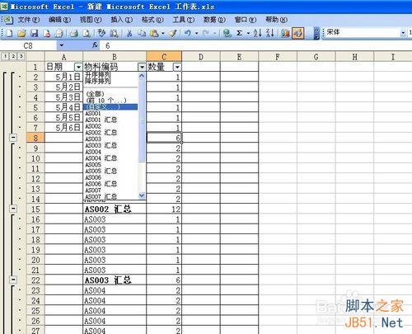Open the 文件 menu
The width and height of the screenshot is (412, 334).
click(x=29, y=20)
